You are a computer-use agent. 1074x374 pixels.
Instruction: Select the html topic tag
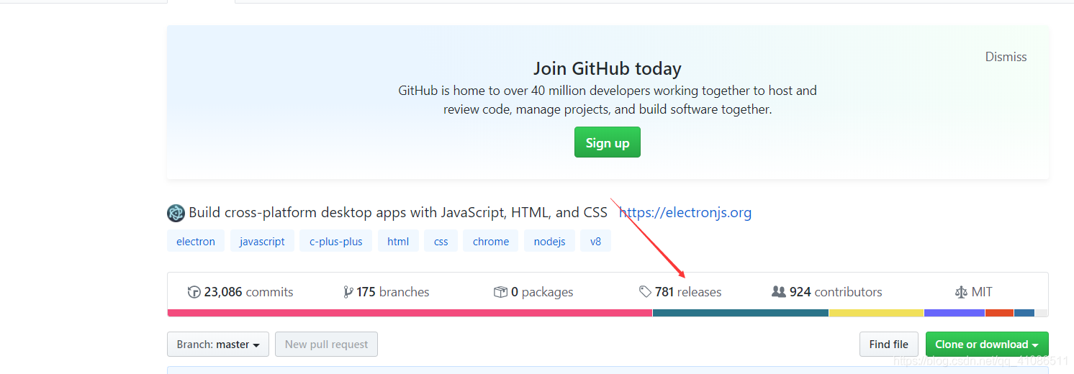tap(398, 242)
